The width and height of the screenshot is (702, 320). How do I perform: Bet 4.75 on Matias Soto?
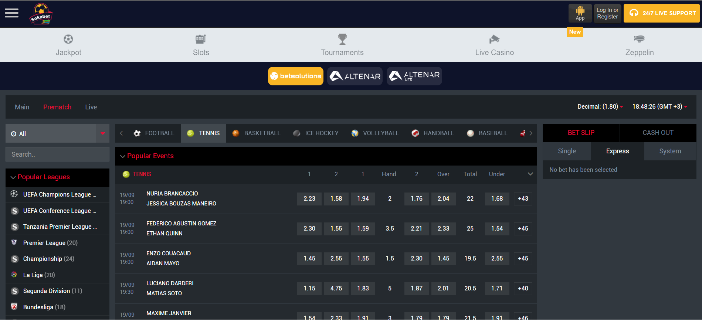(x=336, y=289)
